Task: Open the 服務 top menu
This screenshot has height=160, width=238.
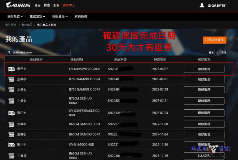Action: coord(56,5)
